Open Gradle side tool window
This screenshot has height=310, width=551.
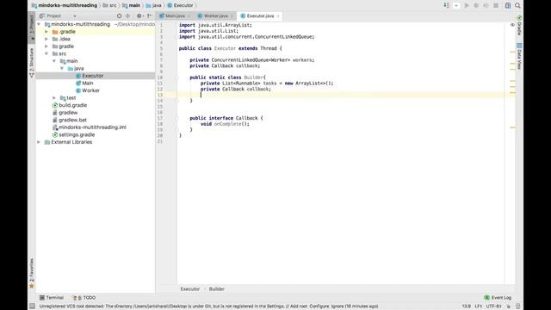point(519,25)
